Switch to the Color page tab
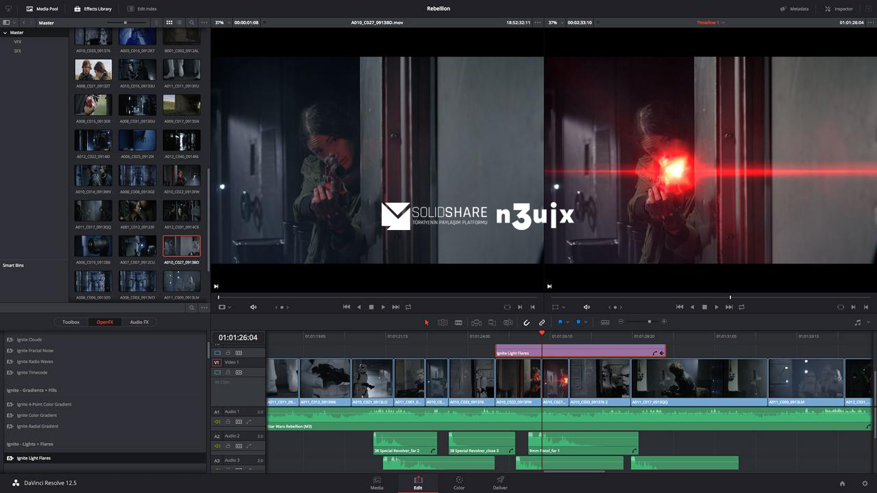 click(x=459, y=483)
